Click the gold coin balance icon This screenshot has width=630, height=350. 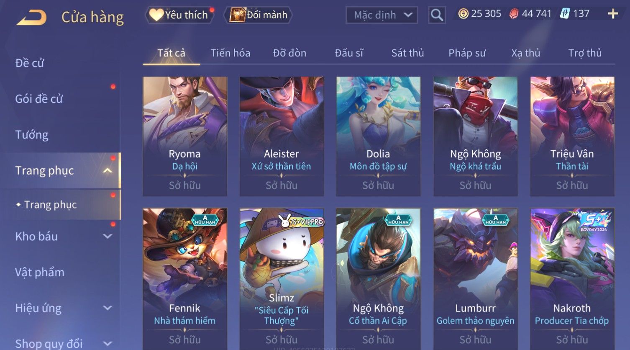pyautogui.click(x=463, y=14)
